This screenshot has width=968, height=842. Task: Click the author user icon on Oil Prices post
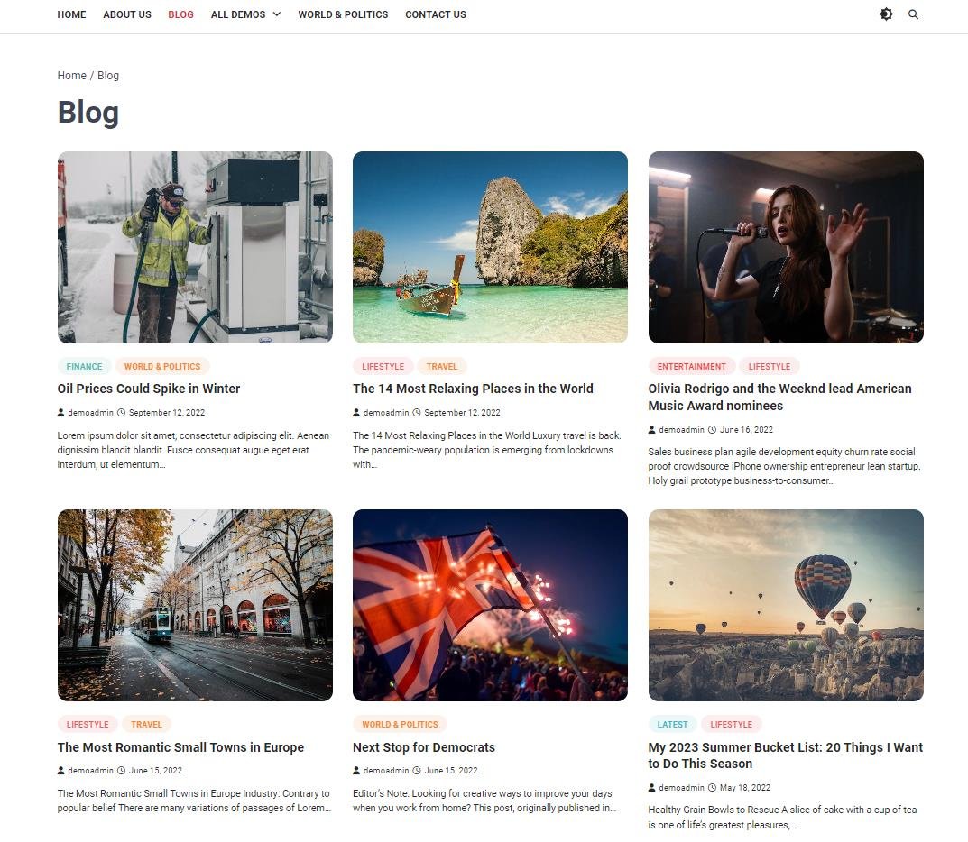click(61, 413)
